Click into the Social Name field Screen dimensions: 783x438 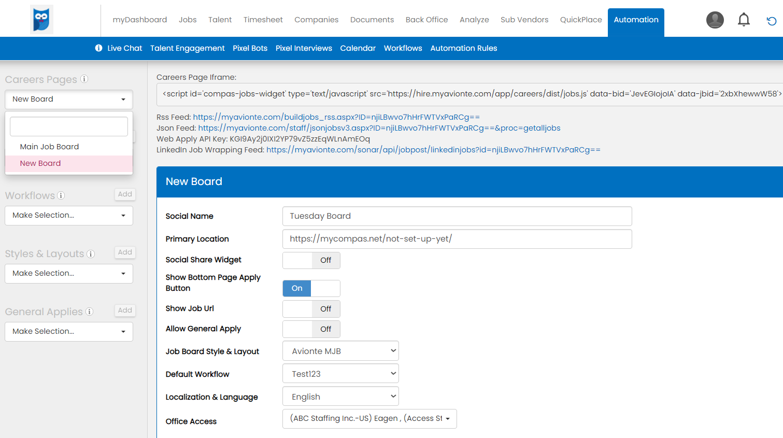(x=457, y=216)
